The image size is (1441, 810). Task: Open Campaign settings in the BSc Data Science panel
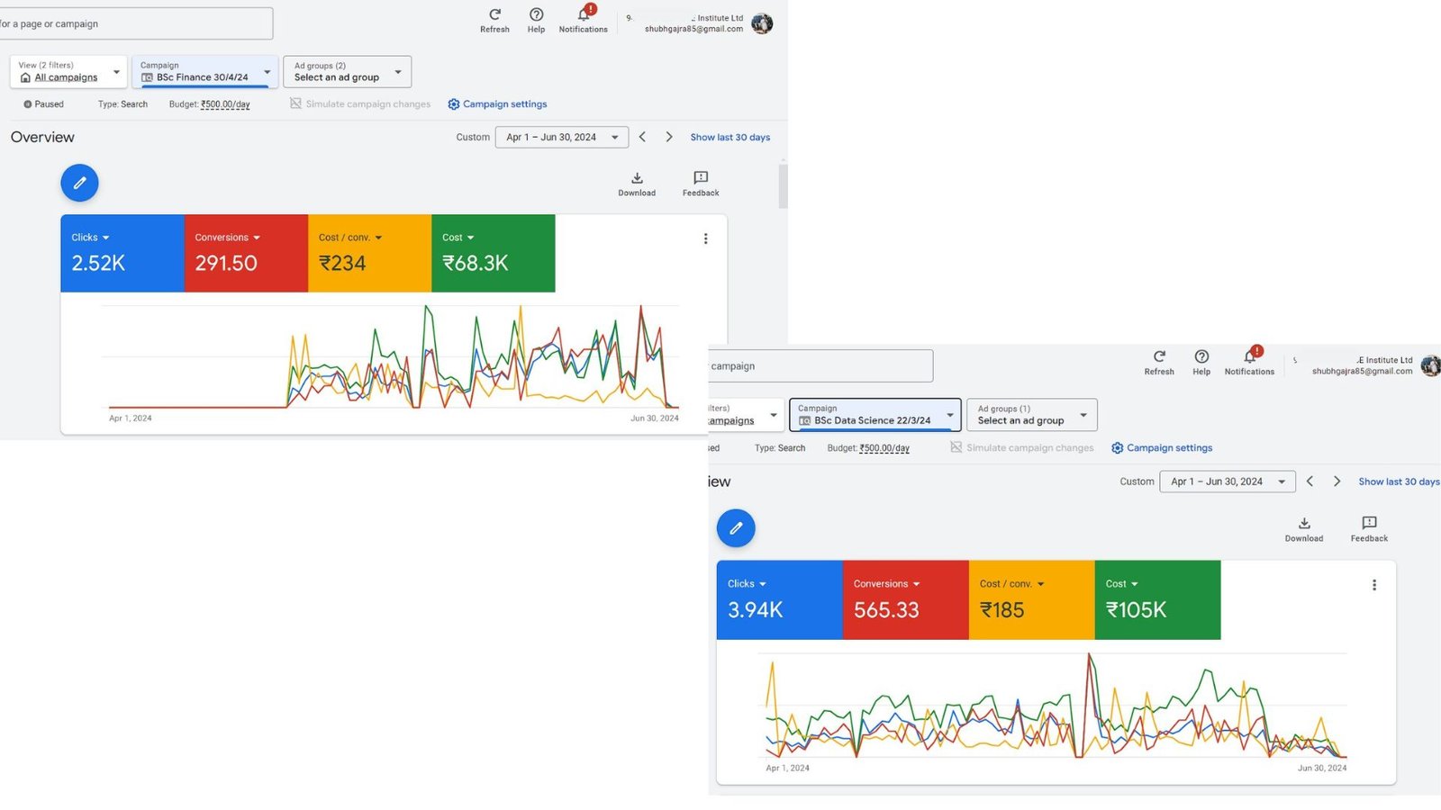1162,448
